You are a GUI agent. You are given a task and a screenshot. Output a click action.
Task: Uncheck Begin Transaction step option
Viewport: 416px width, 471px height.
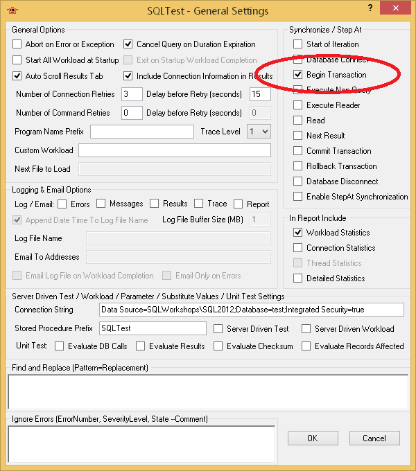[298, 75]
